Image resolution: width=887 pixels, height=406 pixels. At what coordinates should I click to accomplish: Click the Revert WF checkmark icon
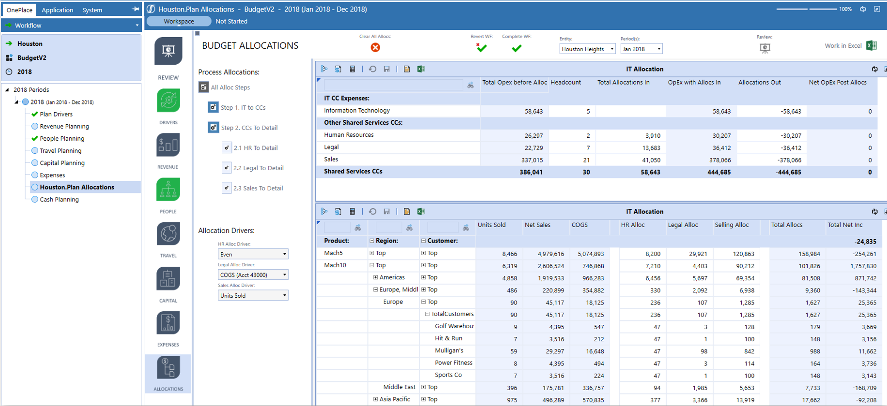pyautogui.click(x=481, y=48)
